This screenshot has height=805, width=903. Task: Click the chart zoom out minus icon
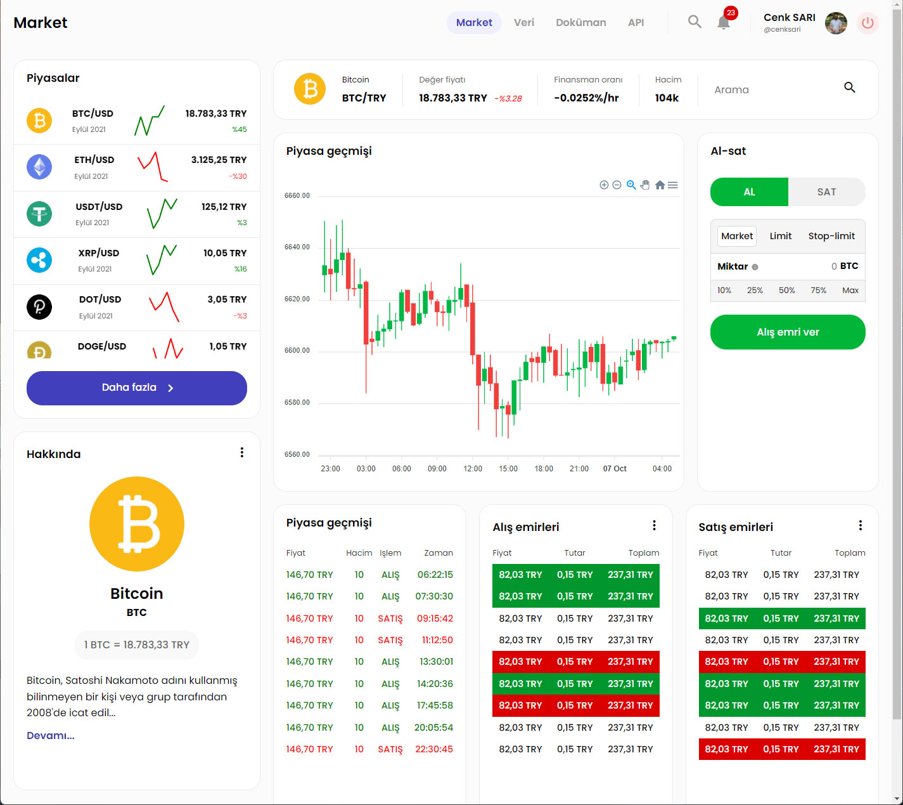tap(617, 185)
